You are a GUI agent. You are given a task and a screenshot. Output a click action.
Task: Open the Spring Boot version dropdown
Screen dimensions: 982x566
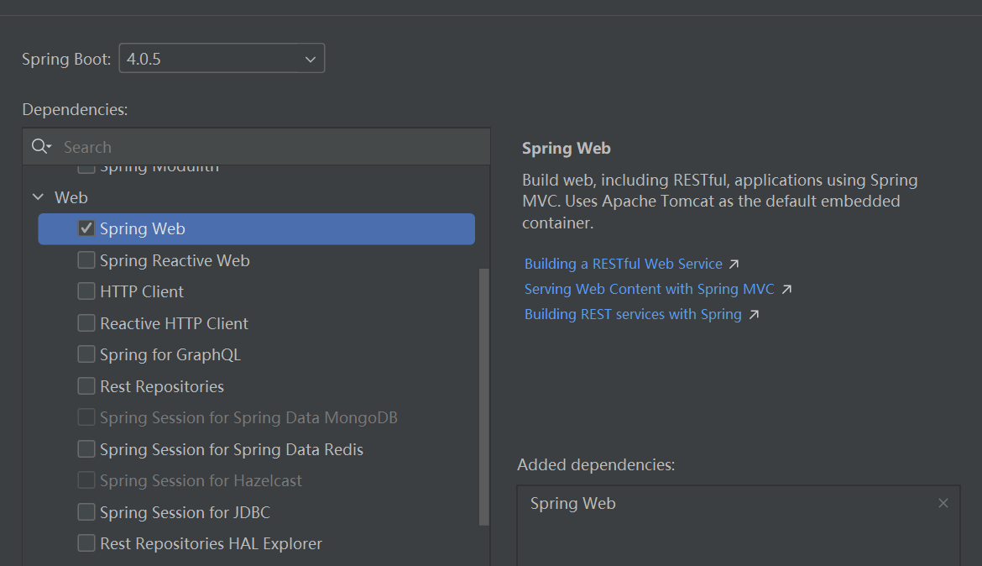222,59
